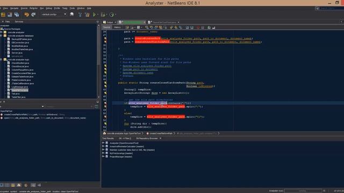
Task: Expand AreaAndPerimeterCalculator repository node
Action: 103,146
